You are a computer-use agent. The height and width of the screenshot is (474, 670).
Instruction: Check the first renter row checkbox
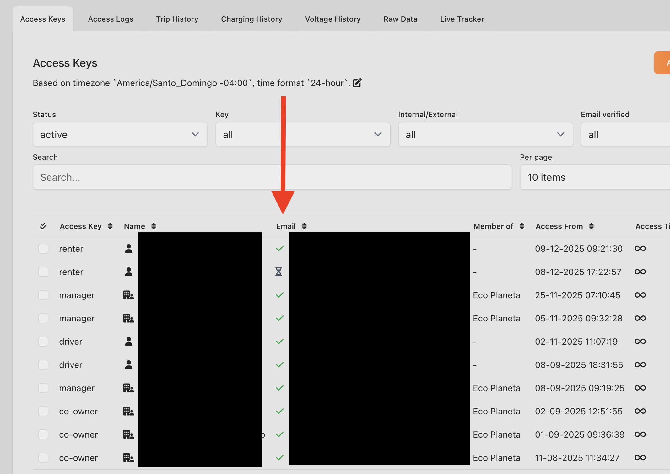pos(43,249)
